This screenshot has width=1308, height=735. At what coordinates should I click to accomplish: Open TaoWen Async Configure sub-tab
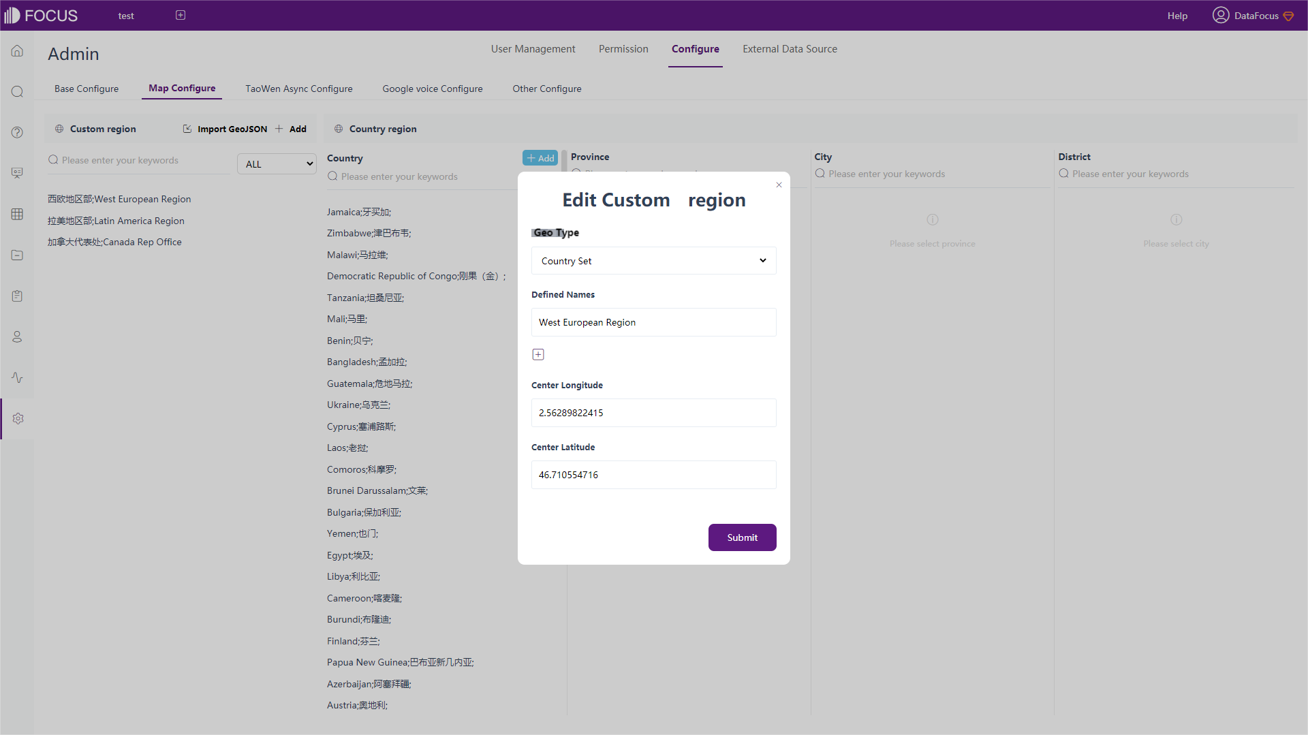[x=299, y=89]
